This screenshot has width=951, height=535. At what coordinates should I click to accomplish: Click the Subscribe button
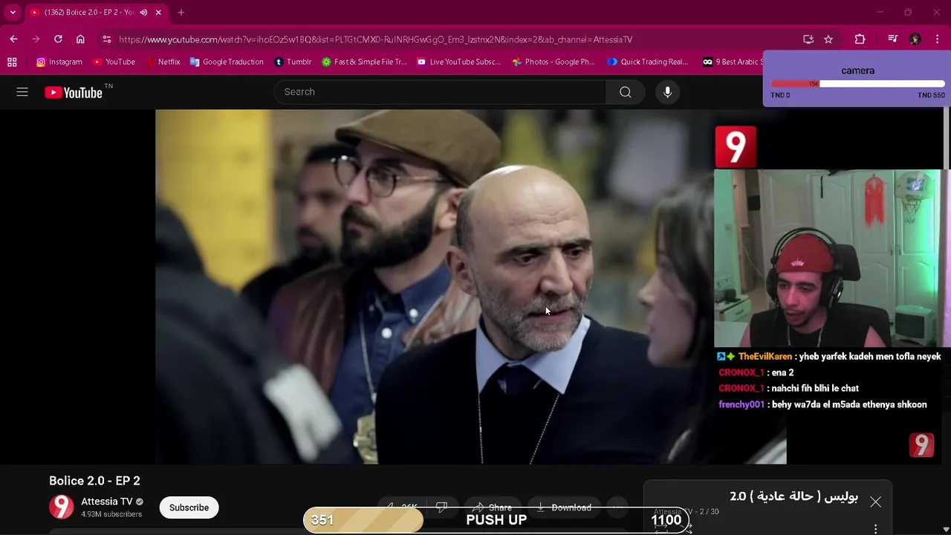189,508
